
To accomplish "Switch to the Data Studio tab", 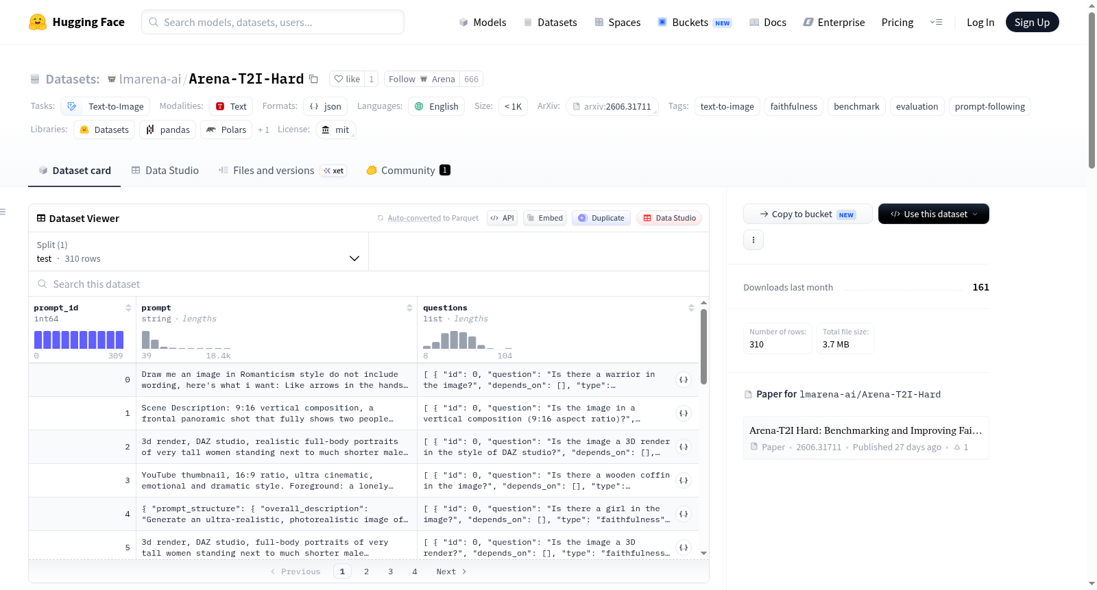I will (165, 171).
